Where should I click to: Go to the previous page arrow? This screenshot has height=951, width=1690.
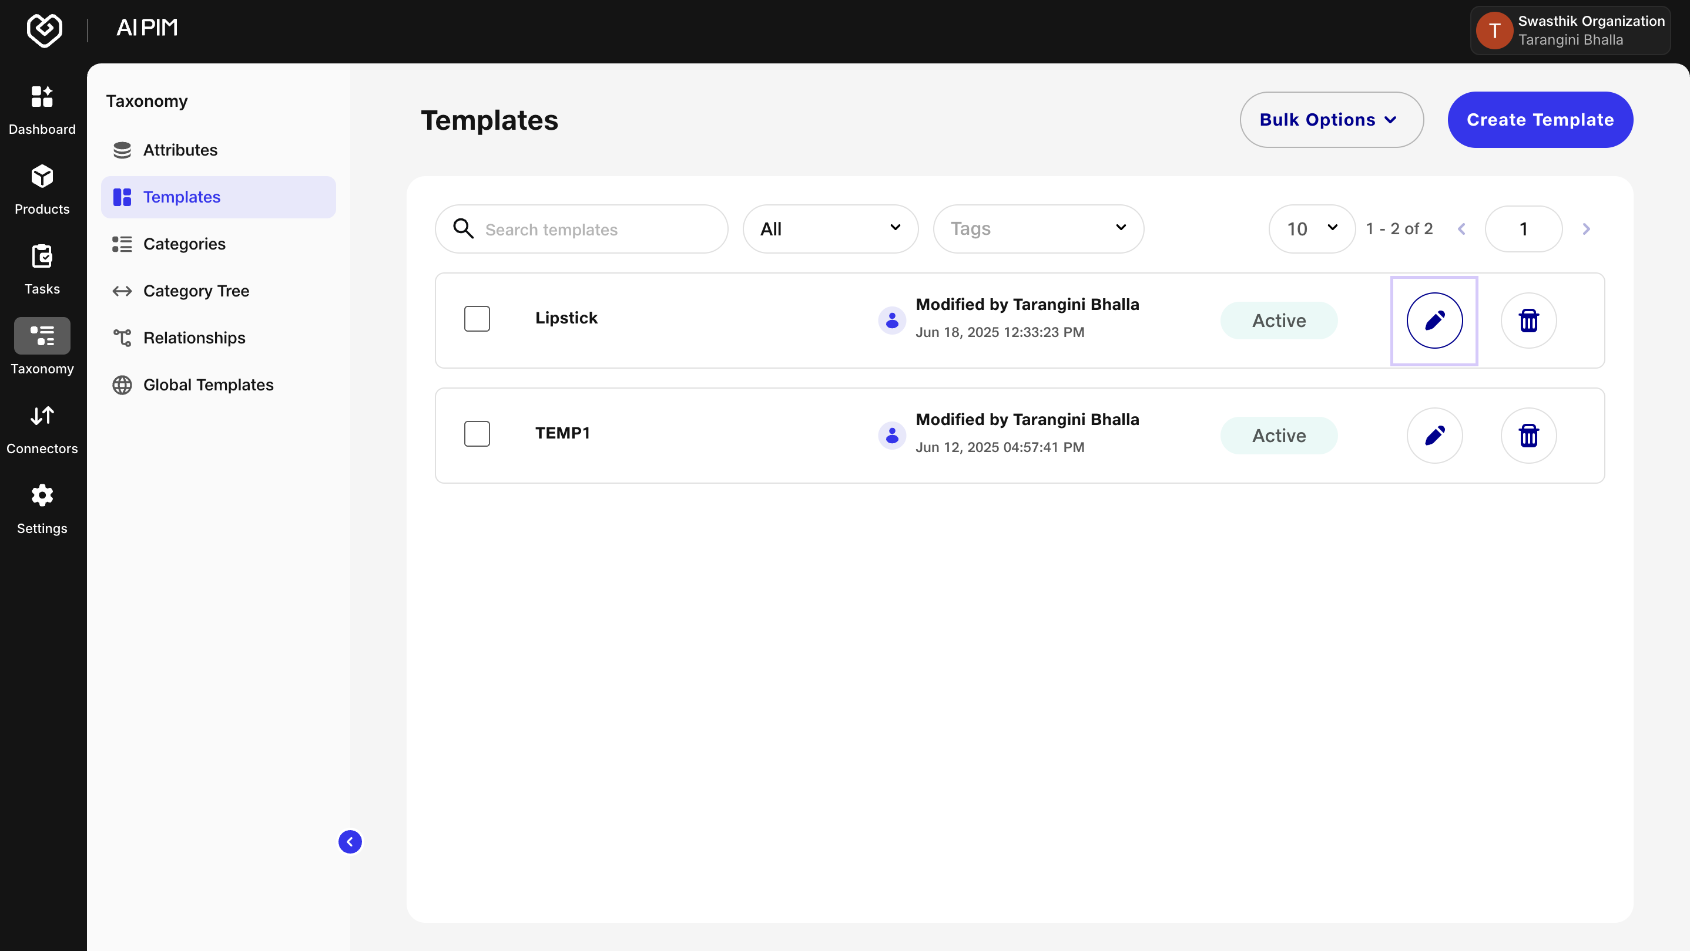(1461, 229)
